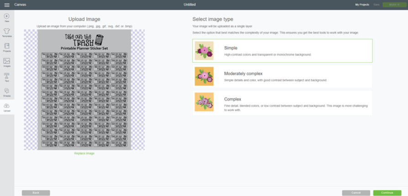Click the Complex flower thumbnail
Viewport: 408px width, 196px height.
pyautogui.click(x=204, y=102)
